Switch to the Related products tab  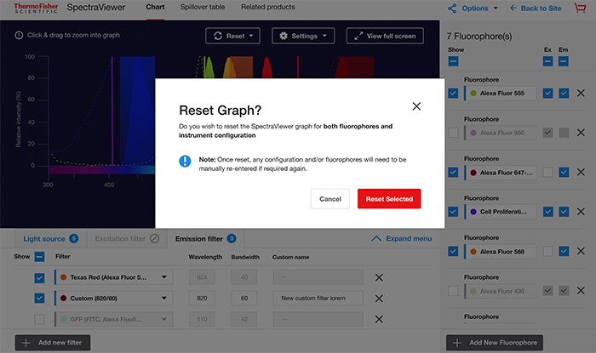[267, 8]
